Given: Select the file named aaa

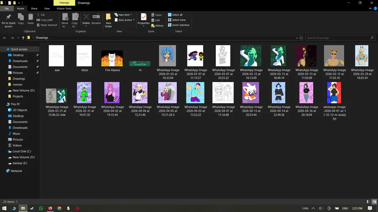Looking at the screenshot, I should pyautogui.click(x=57, y=58).
